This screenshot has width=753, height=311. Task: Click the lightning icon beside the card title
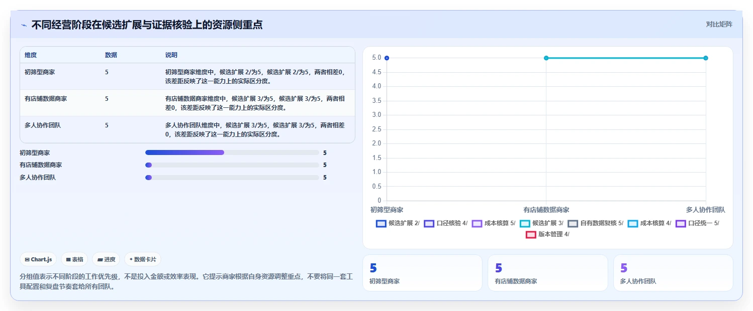[x=24, y=25]
